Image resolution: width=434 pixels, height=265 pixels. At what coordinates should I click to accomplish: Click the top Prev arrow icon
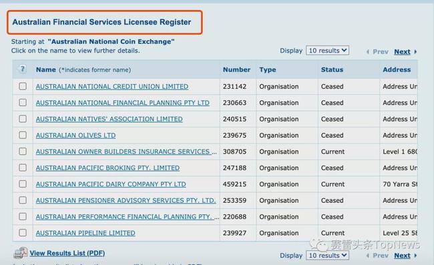click(368, 51)
